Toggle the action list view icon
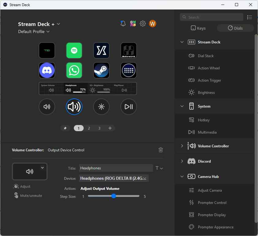This screenshot has width=258, height=236. click(x=249, y=17)
